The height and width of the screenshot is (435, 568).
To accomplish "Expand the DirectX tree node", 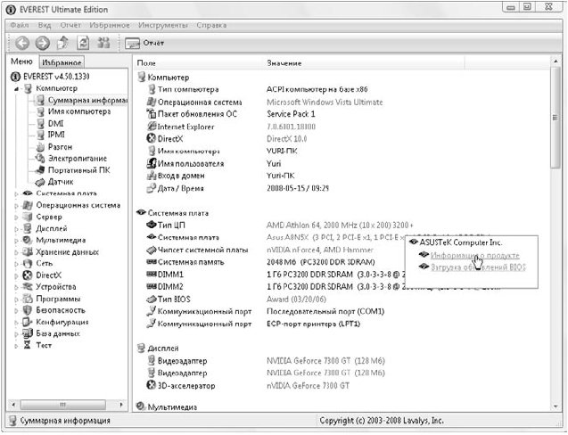I will (x=16, y=275).
